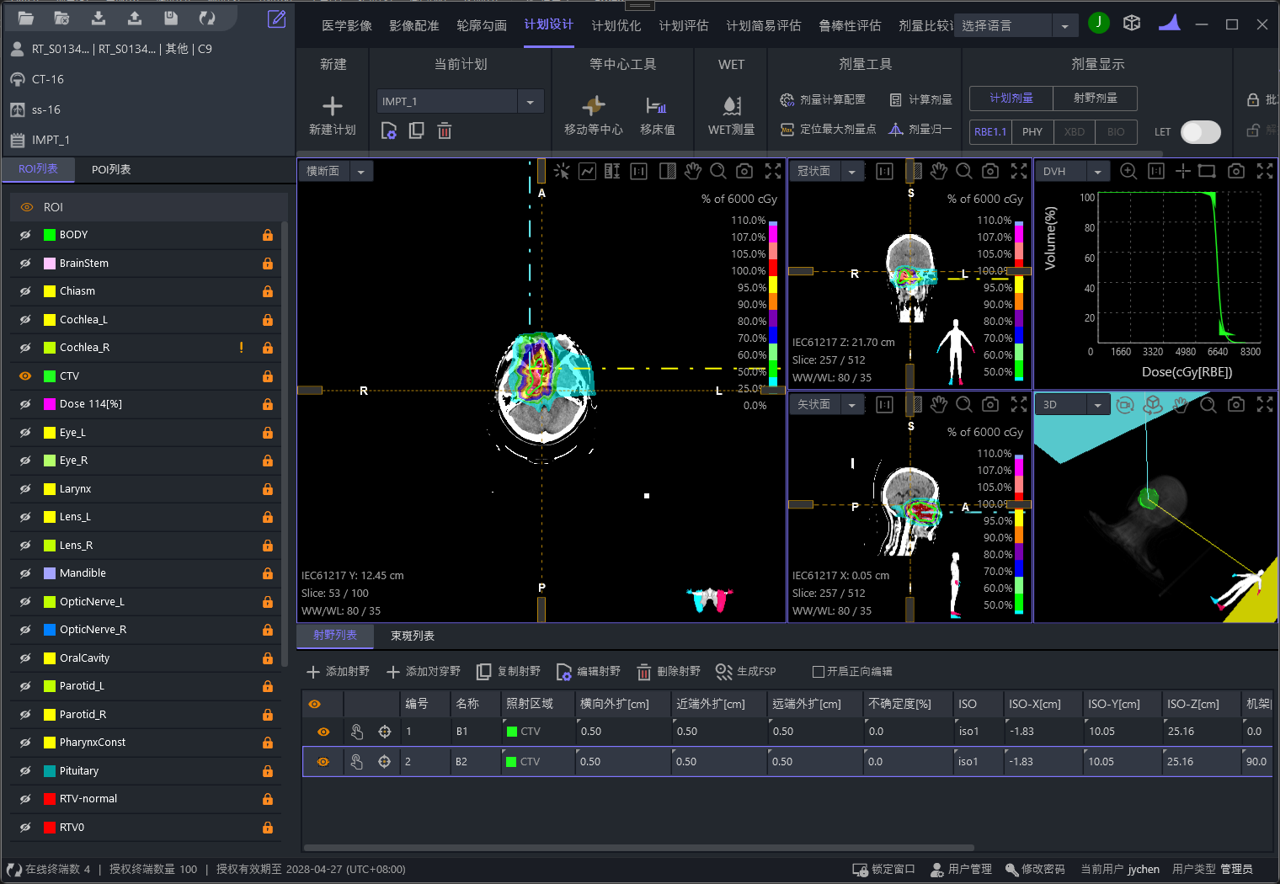This screenshot has width=1280, height=884.
Task: Click the generate FSP icon
Action: 723,671
